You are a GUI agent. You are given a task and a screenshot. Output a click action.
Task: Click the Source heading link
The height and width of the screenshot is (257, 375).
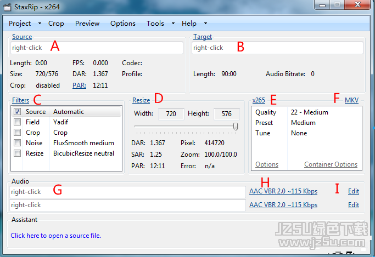click(x=22, y=37)
